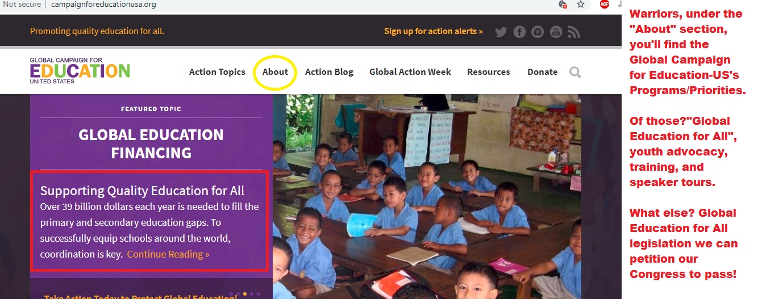The height and width of the screenshot is (299, 758).
Task: Open the Facebook page icon
Action: click(x=519, y=32)
